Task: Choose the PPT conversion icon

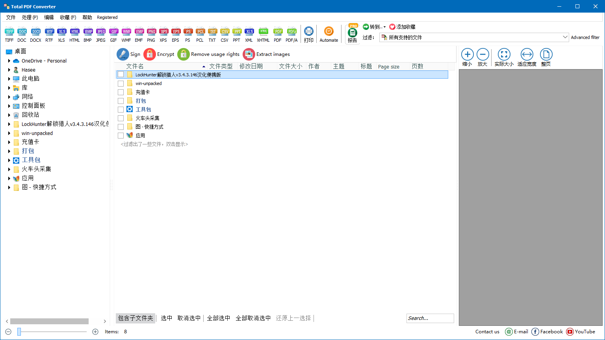Action: click(237, 35)
